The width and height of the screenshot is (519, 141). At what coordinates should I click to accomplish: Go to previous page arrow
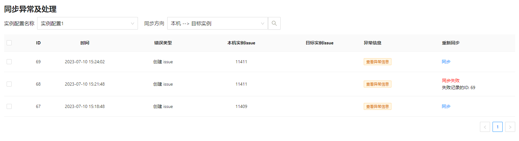click(x=485, y=127)
